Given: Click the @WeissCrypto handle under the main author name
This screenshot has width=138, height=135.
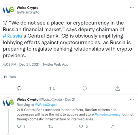Looking at the screenshot, I should tap(28, 12).
